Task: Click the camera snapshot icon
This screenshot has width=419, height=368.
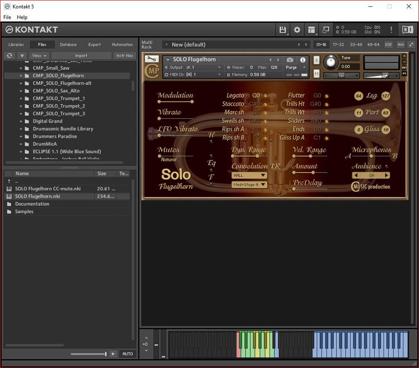Action: (x=290, y=60)
